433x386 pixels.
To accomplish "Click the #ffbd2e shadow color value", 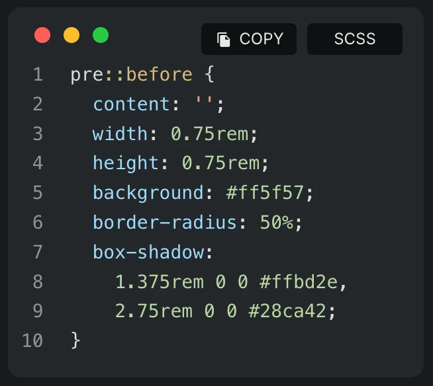I will pyautogui.click(x=299, y=282).
